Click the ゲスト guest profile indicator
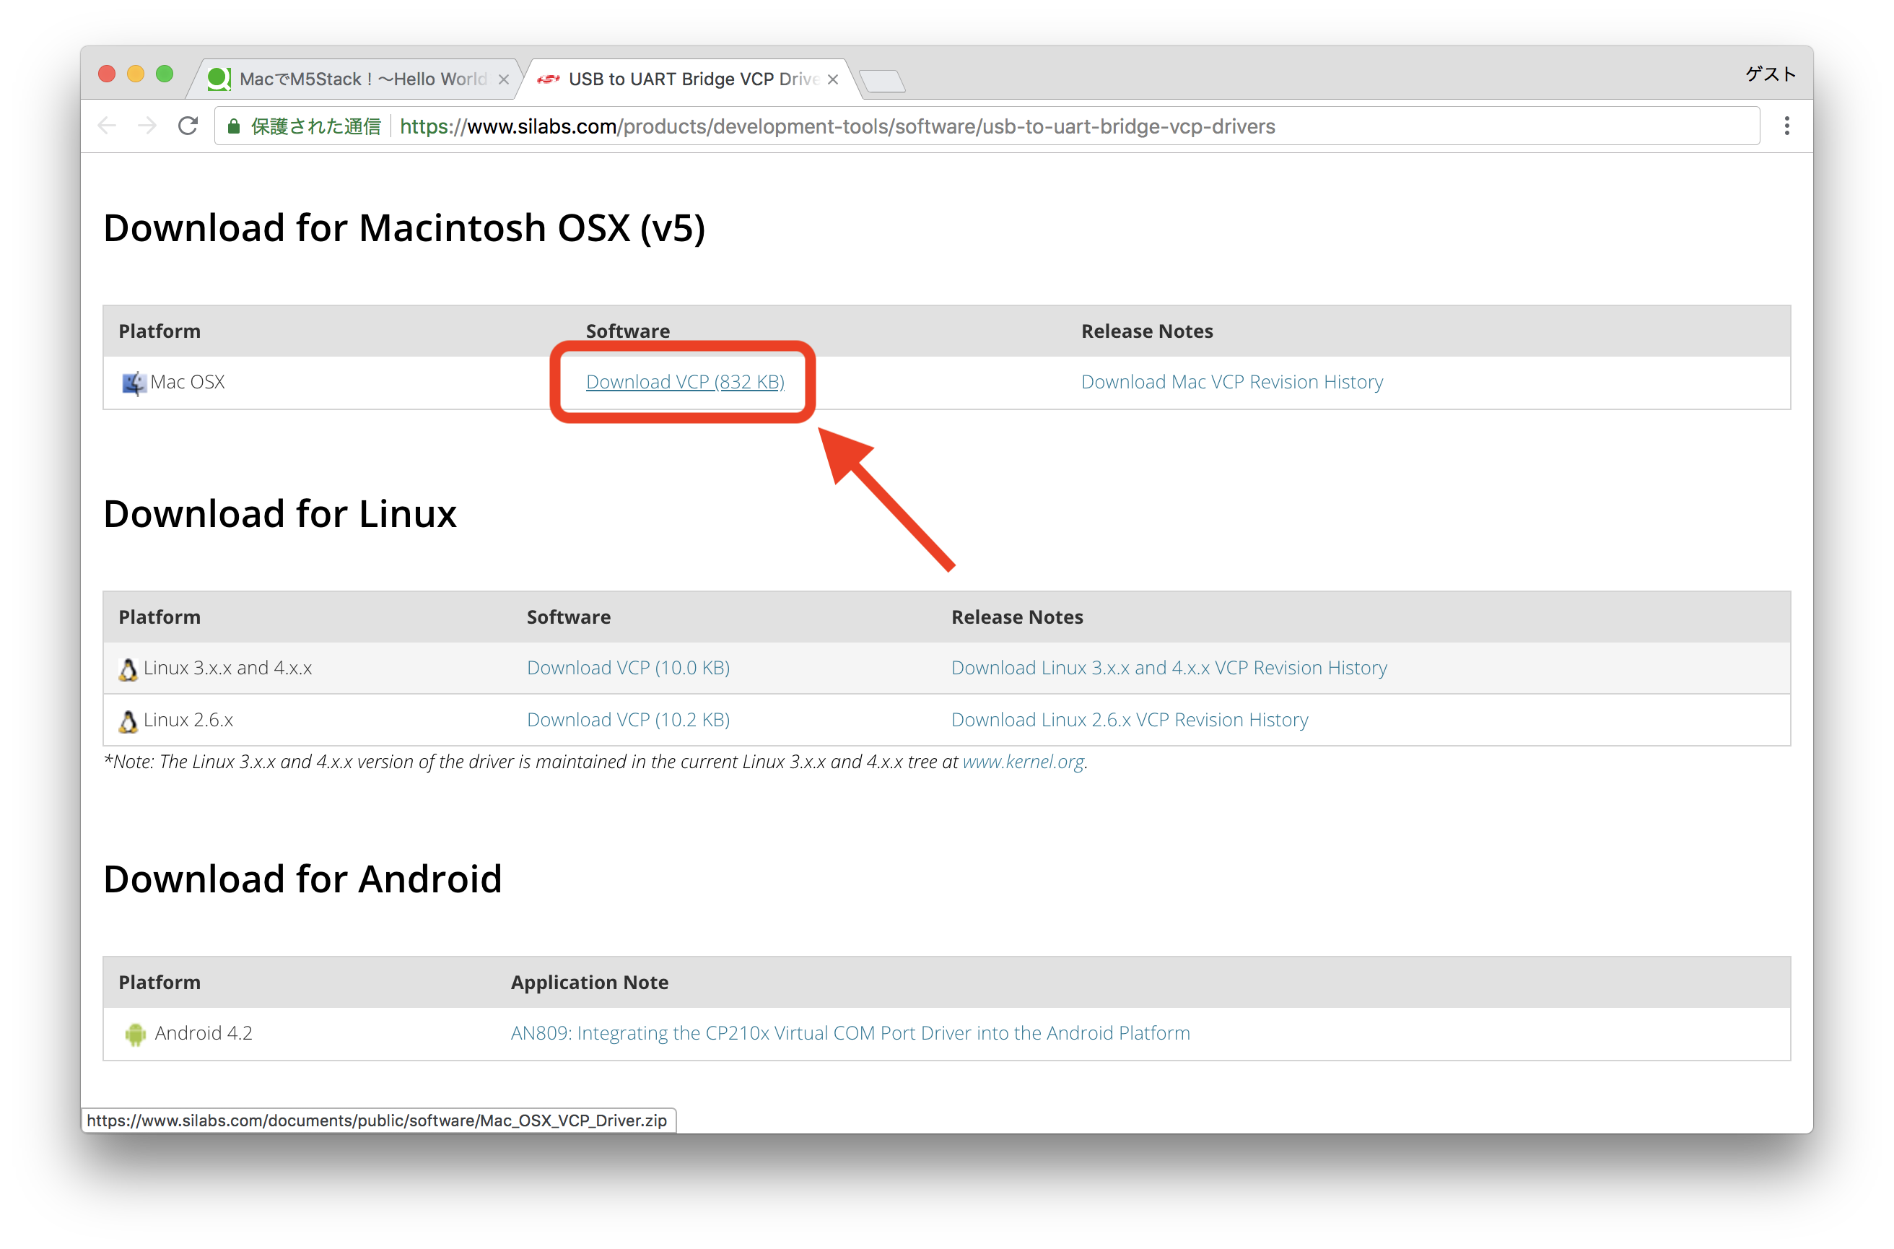Screen dimensions: 1894x1249 pos(1769,74)
